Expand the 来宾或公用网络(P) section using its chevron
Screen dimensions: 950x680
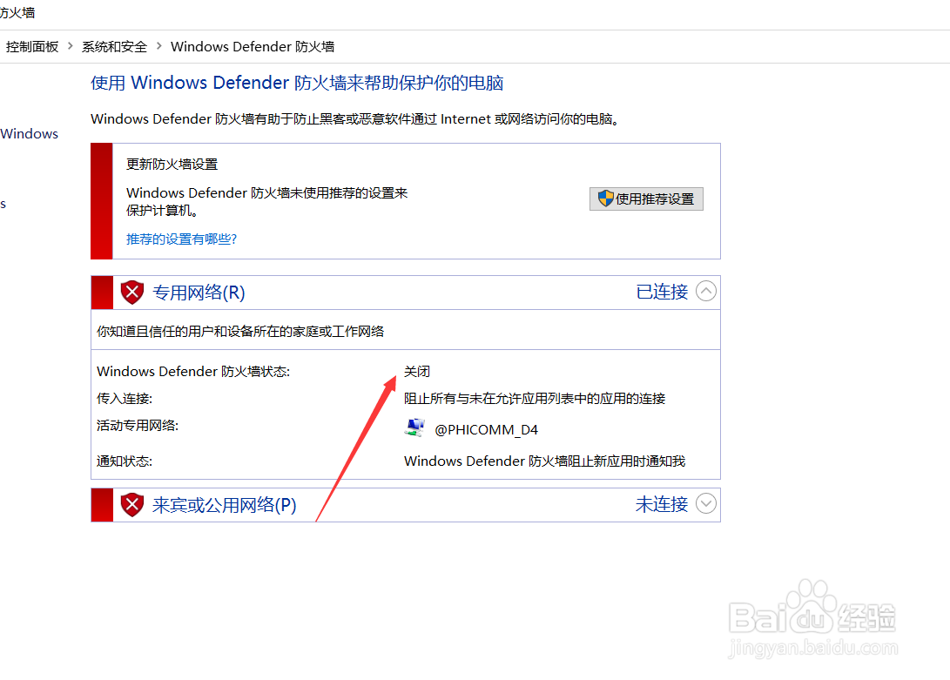[x=706, y=504]
